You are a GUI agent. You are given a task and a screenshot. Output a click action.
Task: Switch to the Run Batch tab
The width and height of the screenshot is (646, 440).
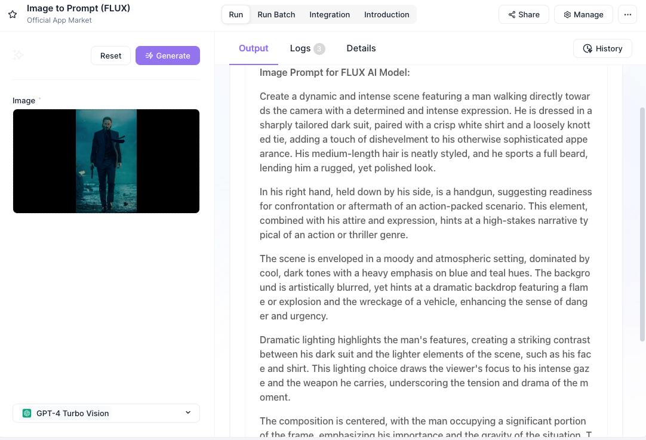click(276, 14)
